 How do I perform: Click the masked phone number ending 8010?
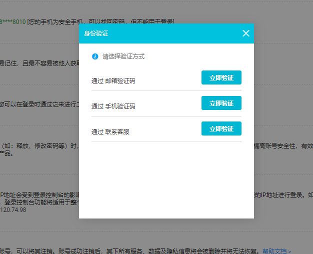click(x=13, y=22)
